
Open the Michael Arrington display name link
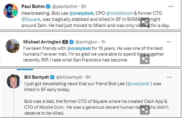tap(42, 42)
